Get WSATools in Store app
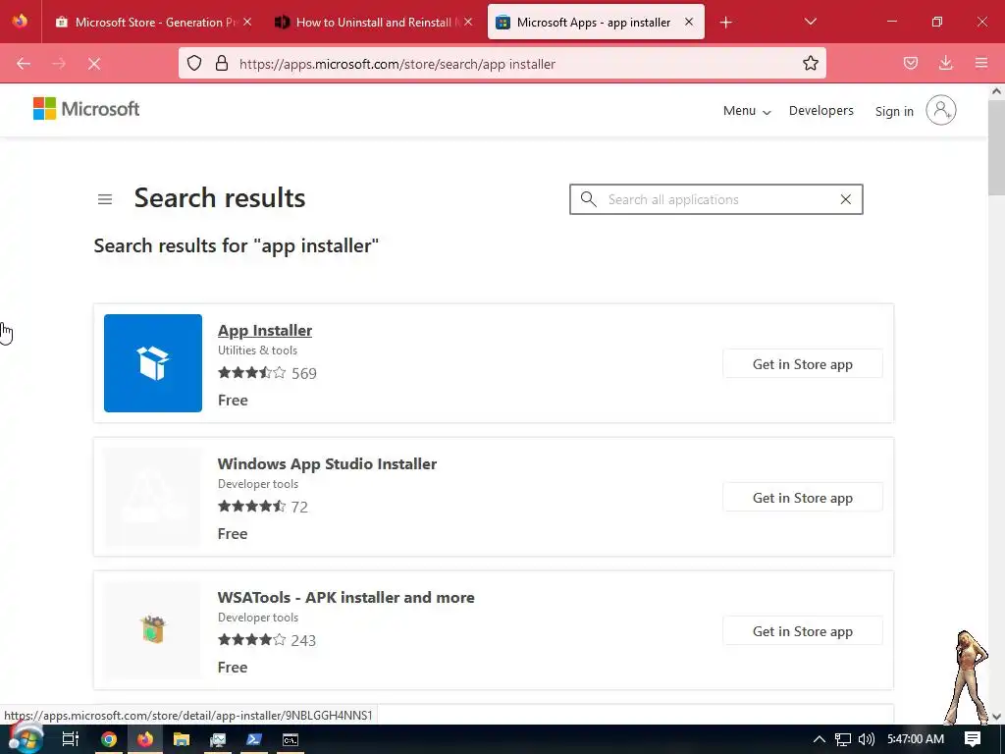The width and height of the screenshot is (1005, 754). 803,631
